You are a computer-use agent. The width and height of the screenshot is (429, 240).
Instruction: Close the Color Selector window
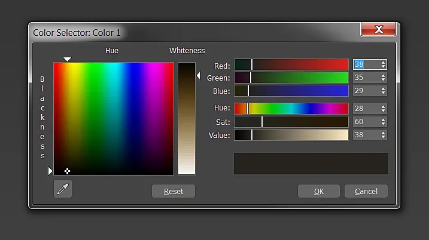(378, 29)
